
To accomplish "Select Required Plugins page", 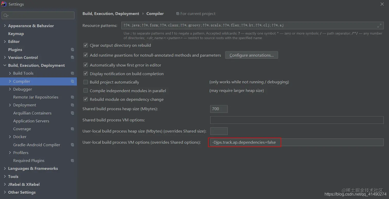I will [29, 161].
